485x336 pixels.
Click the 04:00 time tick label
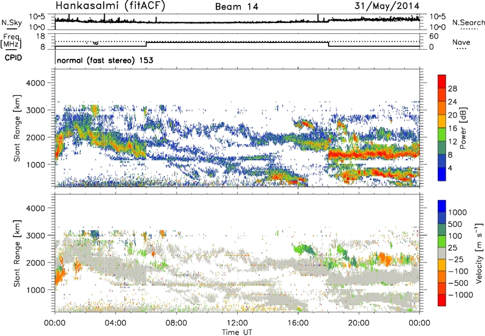[115, 323]
